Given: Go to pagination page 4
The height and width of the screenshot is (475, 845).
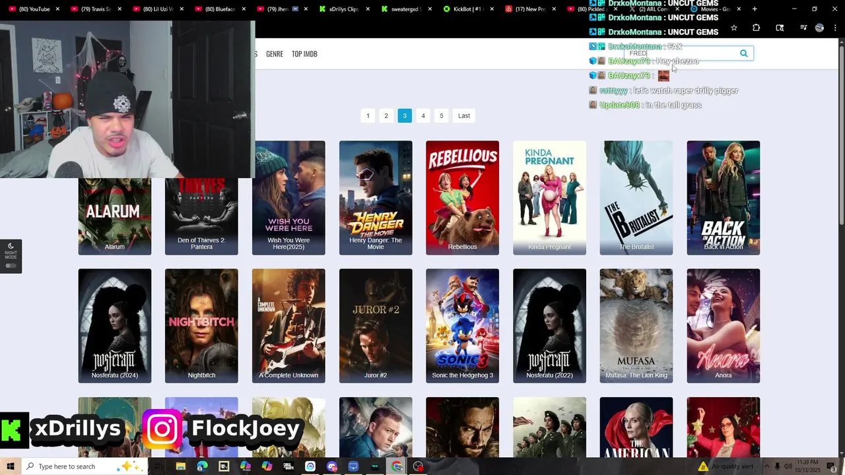Looking at the screenshot, I should (423, 115).
